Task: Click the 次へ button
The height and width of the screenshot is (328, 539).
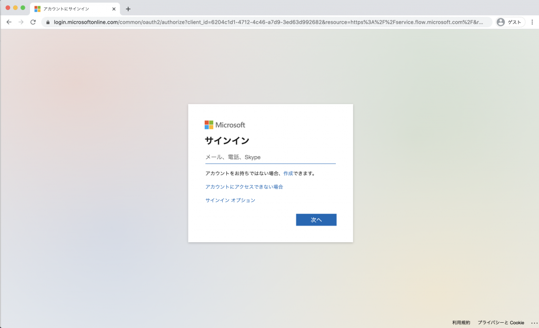Action: (316, 220)
